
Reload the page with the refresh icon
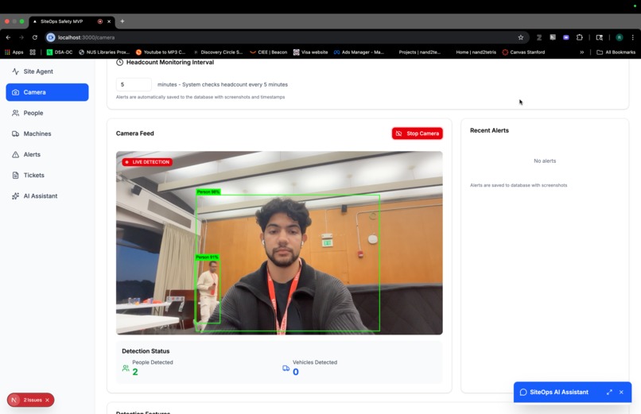pyautogui.click(x=35, y=37)
